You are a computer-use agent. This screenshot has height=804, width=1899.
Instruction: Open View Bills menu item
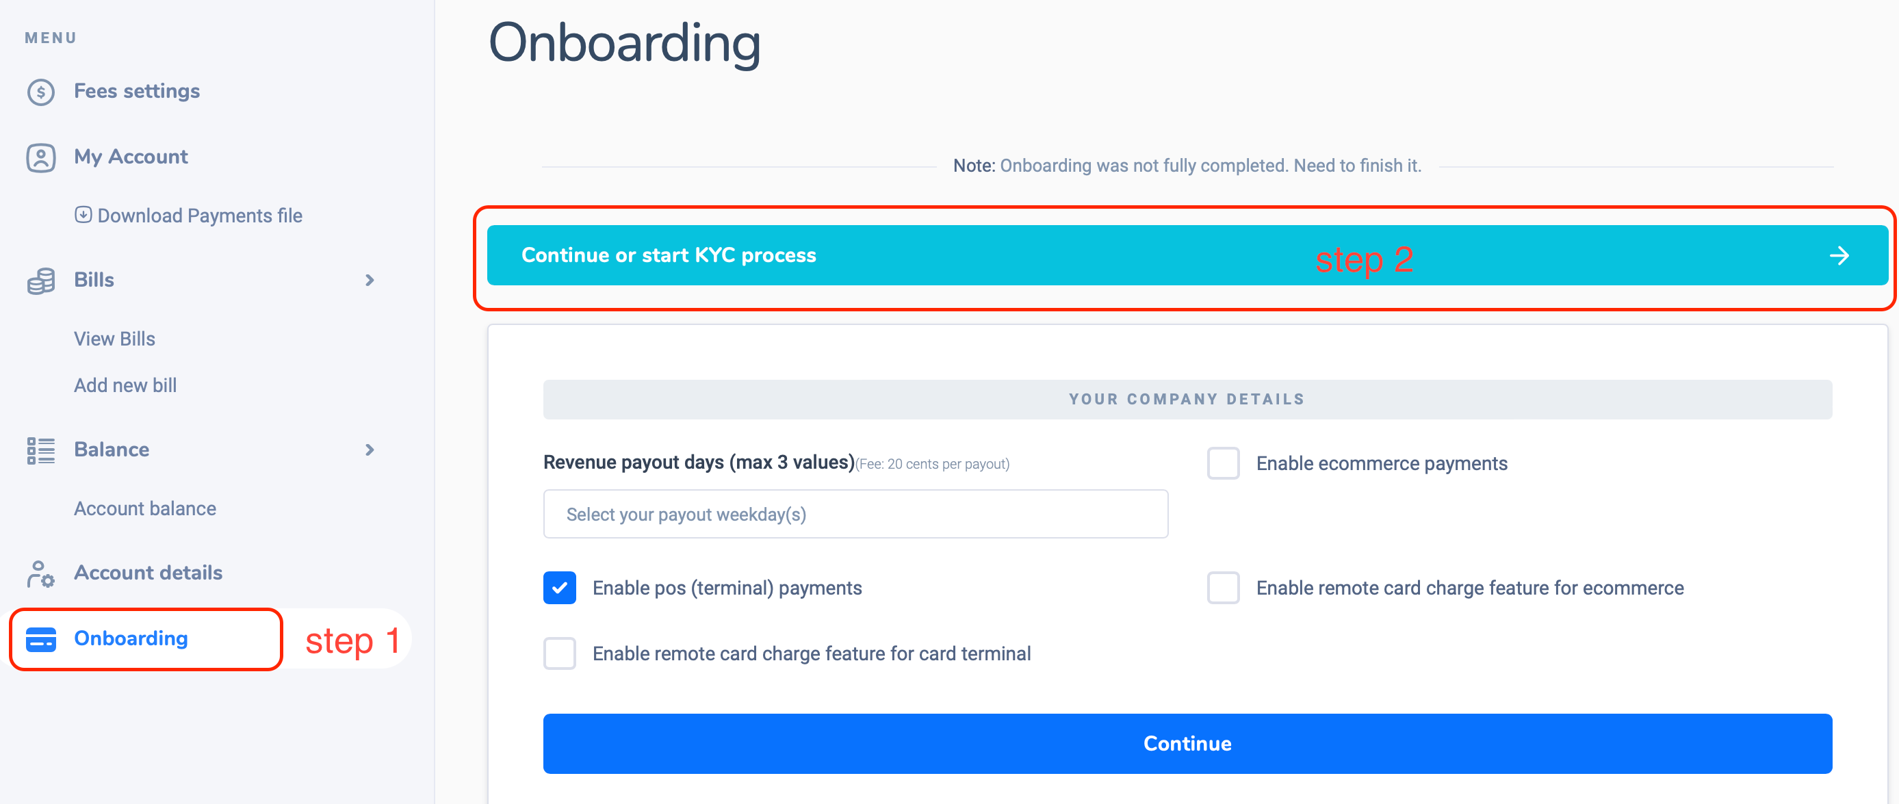(114, 339)
